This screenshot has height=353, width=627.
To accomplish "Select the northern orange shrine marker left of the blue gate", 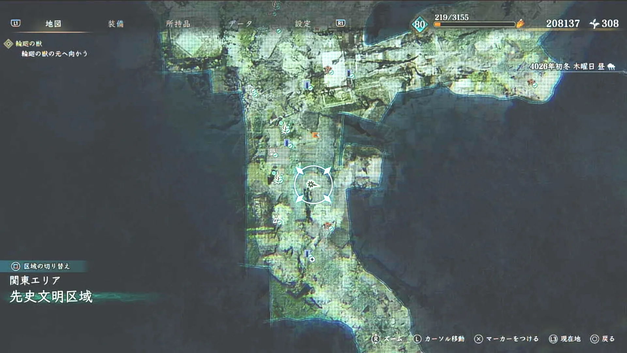I will (328, 69).
